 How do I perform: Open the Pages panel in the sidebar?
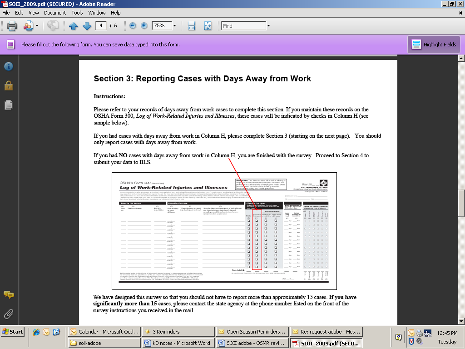click(9, 105)
